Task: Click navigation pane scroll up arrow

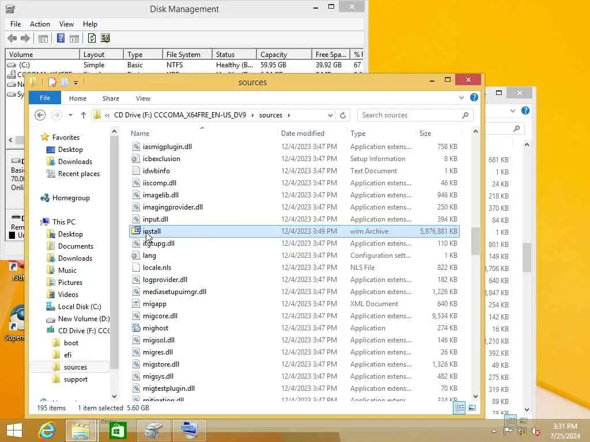Action: pyautogui.click(x=114, y=131)
